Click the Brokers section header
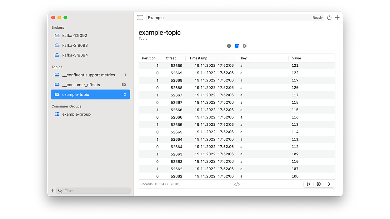Viewport: 390px width, 219px height. point(58,27)
